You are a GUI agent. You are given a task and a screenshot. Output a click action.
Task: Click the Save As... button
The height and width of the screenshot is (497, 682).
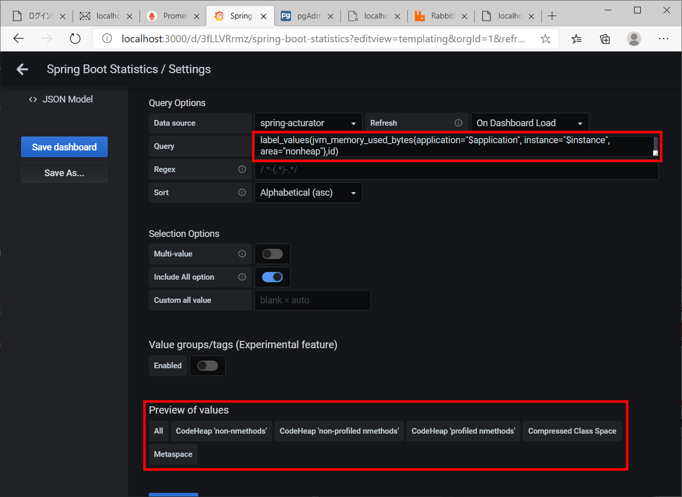coord(64,173)
